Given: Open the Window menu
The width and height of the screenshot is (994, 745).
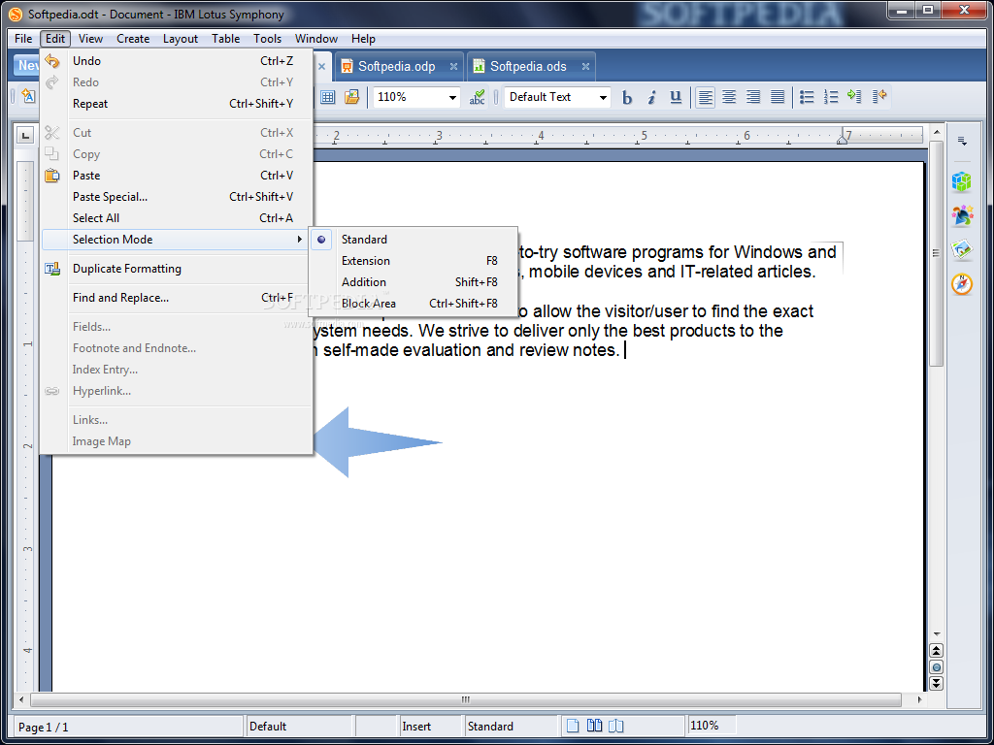Looking at the screenshot, I should [x=316, y=39].
